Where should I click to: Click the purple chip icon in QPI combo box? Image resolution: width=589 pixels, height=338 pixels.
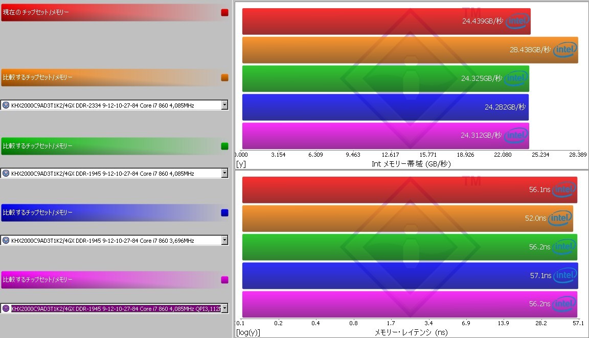click(x=6, y=309)
